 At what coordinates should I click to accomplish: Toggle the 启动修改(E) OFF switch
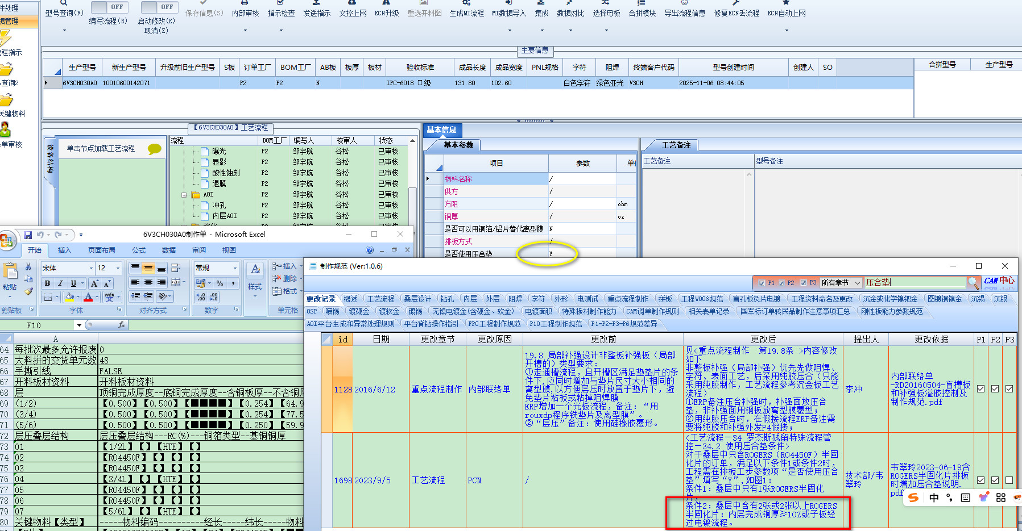pos(160,7)
